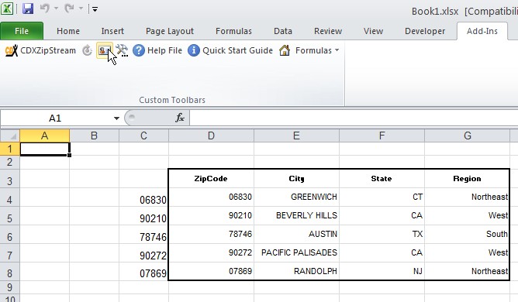
Task: Switch to the Formulas ribbon tab
Action: pyautogui.click(x=233, y=31)
